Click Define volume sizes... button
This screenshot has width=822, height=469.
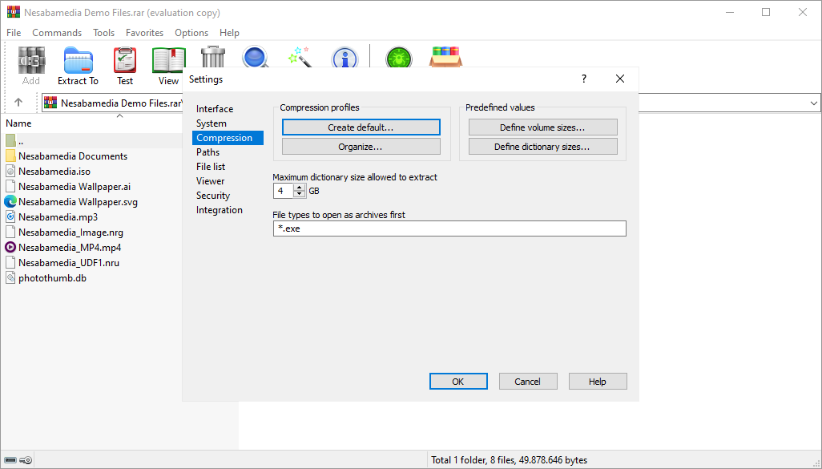coord(542,127)
